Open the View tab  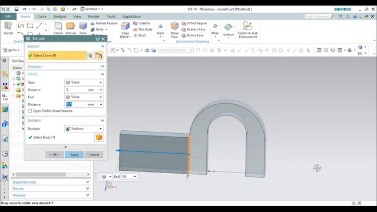pyautogui.click(x=77, y=16)
